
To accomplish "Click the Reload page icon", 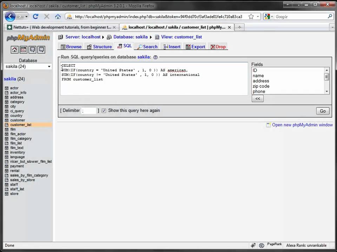I will click(x=35, y=16).
